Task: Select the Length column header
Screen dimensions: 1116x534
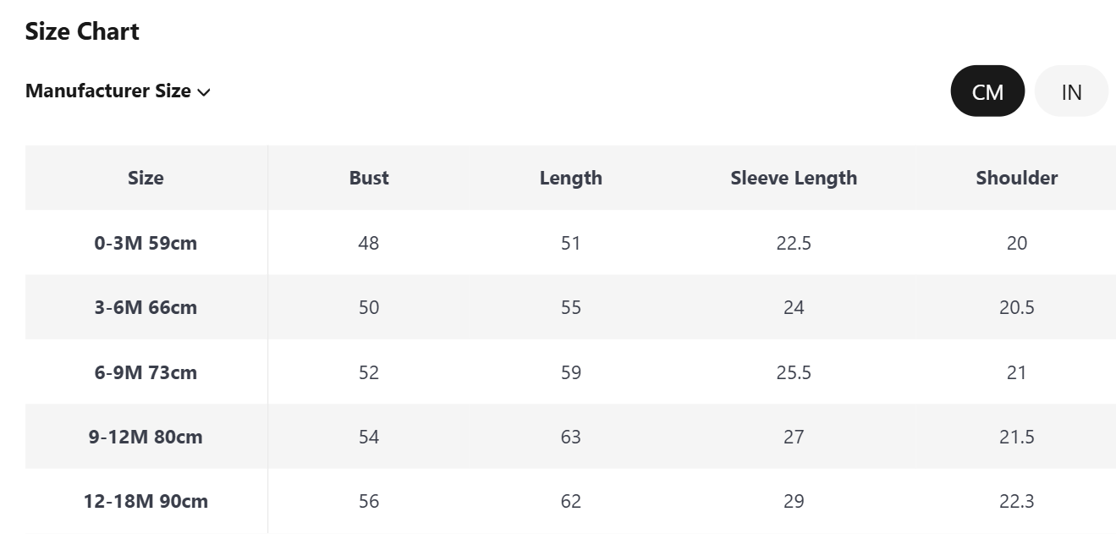Action: coord(571,178)
